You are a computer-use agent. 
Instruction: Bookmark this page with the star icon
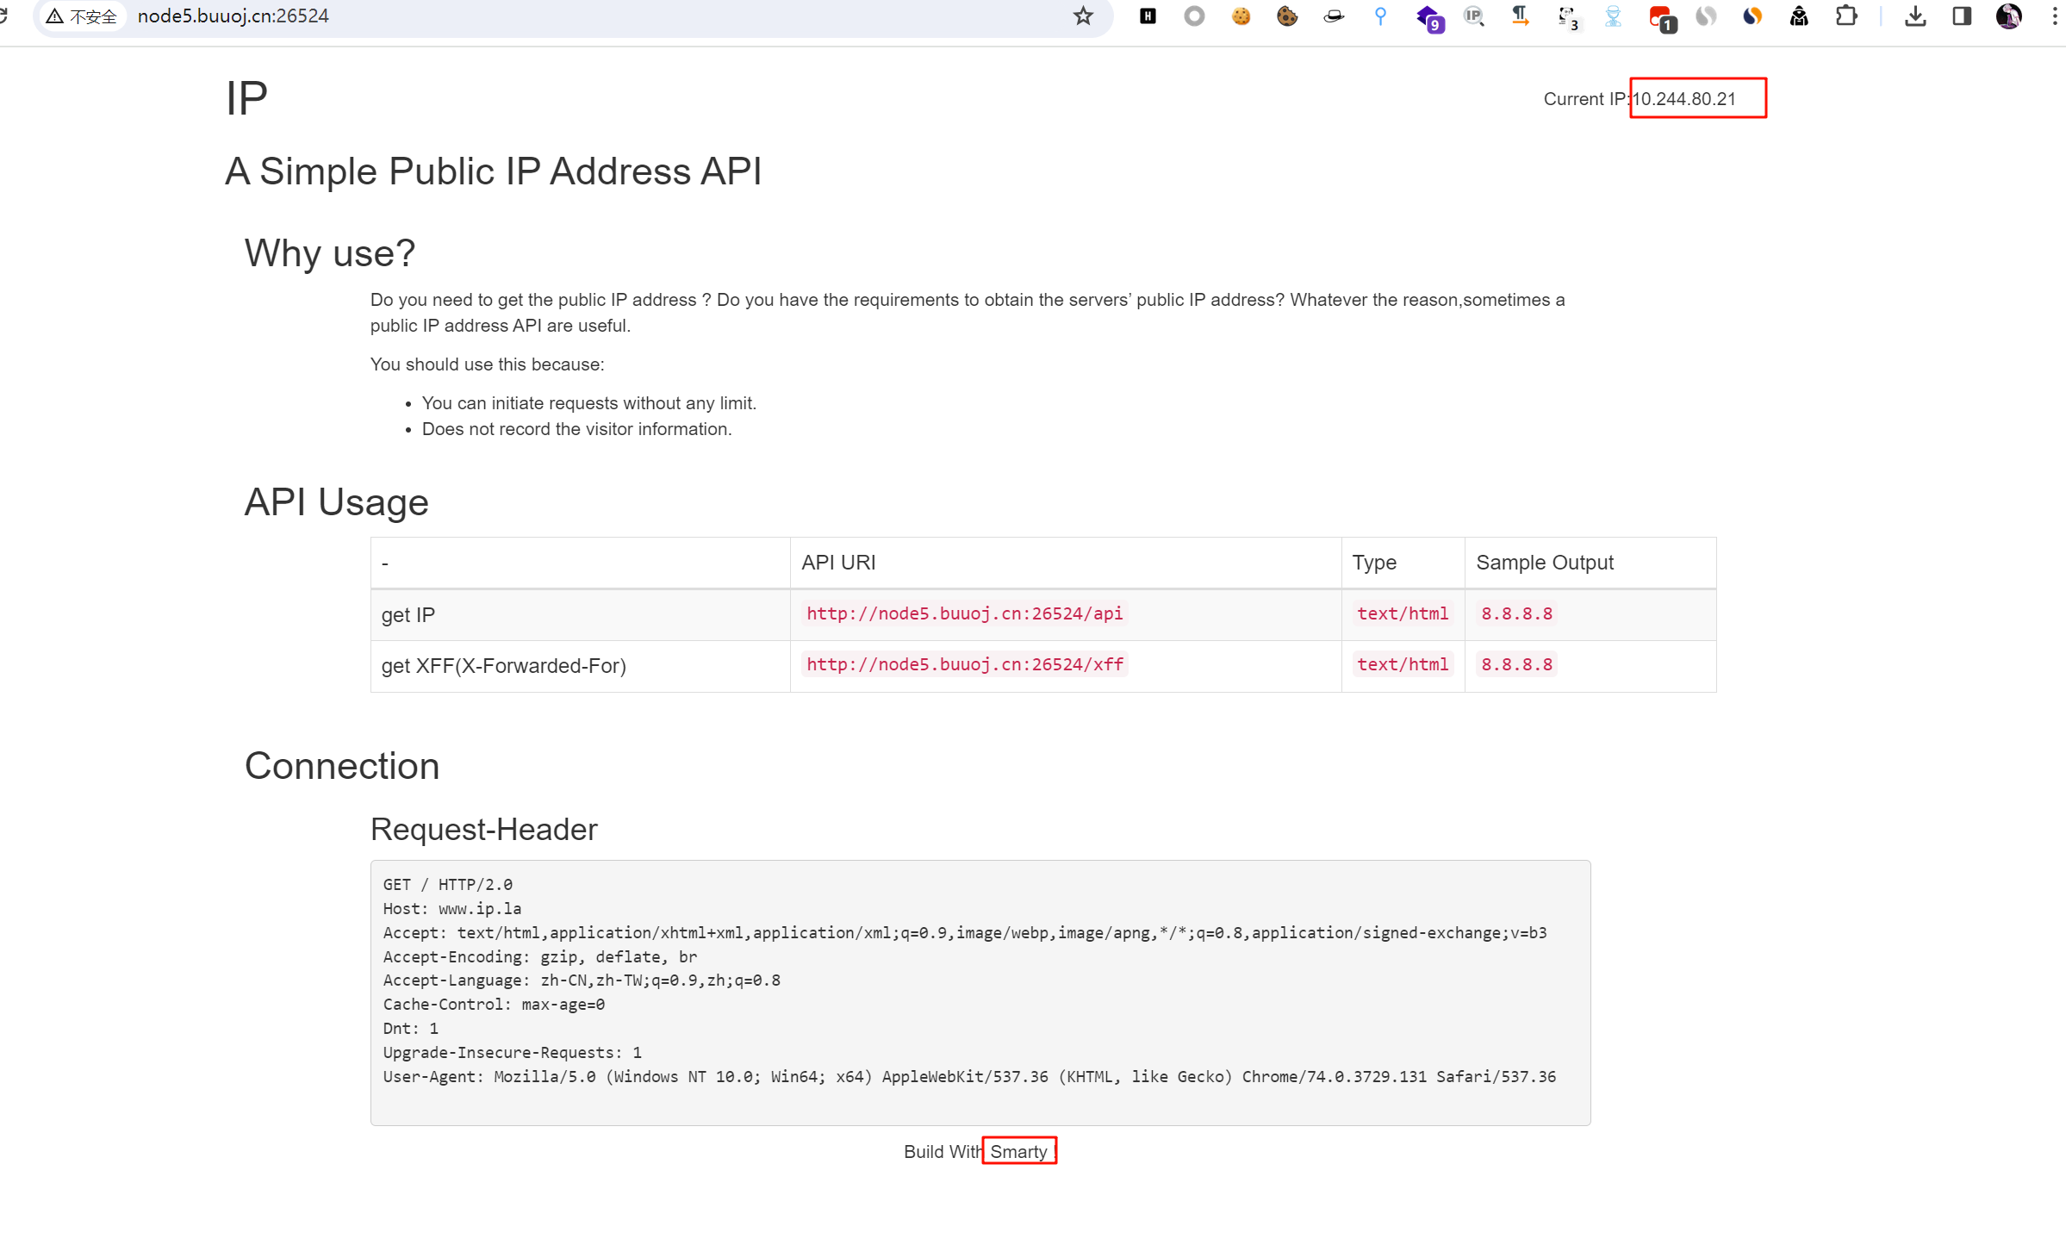pos(1083,16)
